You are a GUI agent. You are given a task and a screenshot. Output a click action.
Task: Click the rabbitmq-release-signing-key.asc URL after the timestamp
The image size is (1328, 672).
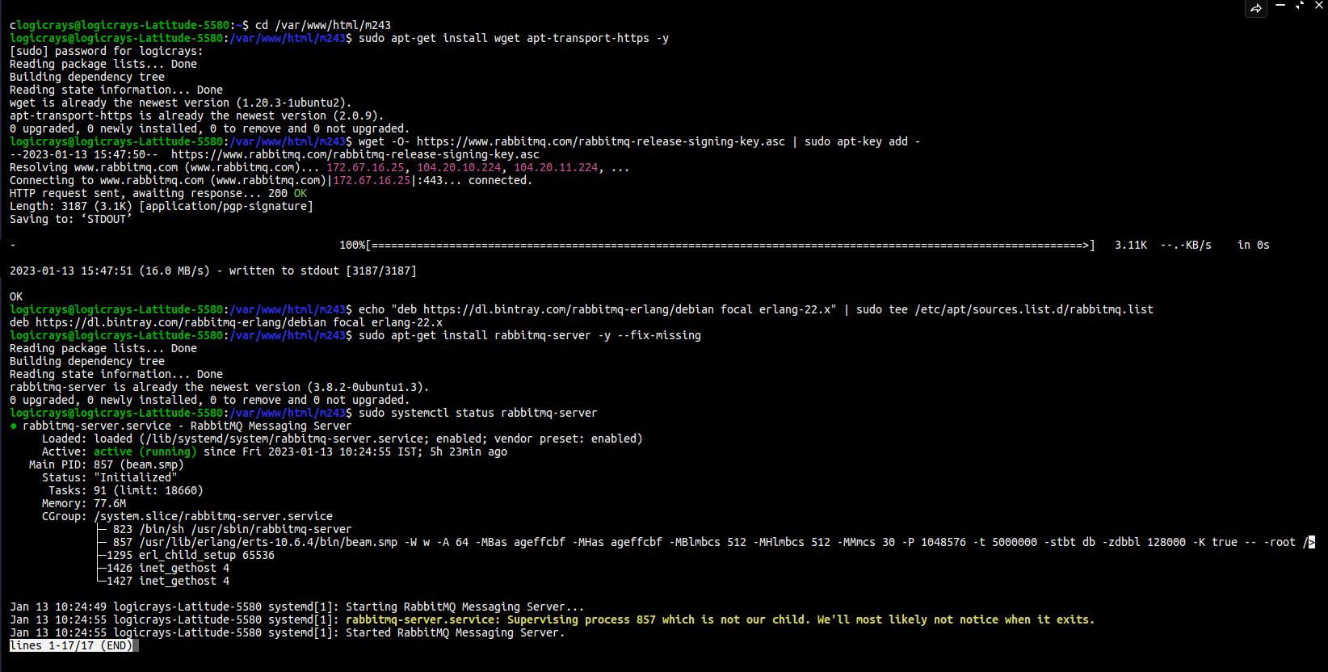coord(355,154)
